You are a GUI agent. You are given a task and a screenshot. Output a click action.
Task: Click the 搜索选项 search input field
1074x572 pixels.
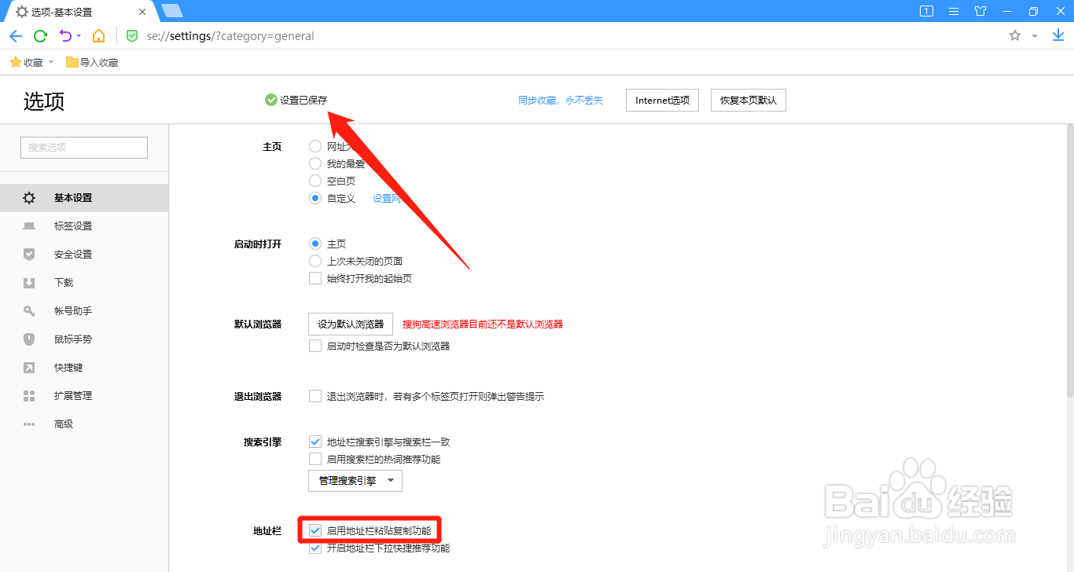pos(83,147)
